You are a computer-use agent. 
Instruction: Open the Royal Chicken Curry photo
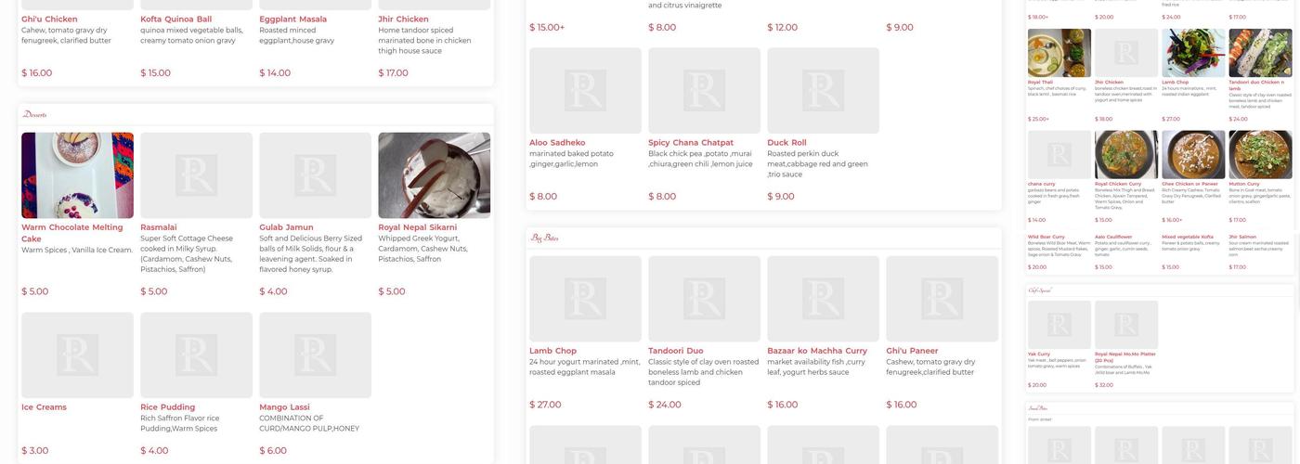(x=1125, y=154)
